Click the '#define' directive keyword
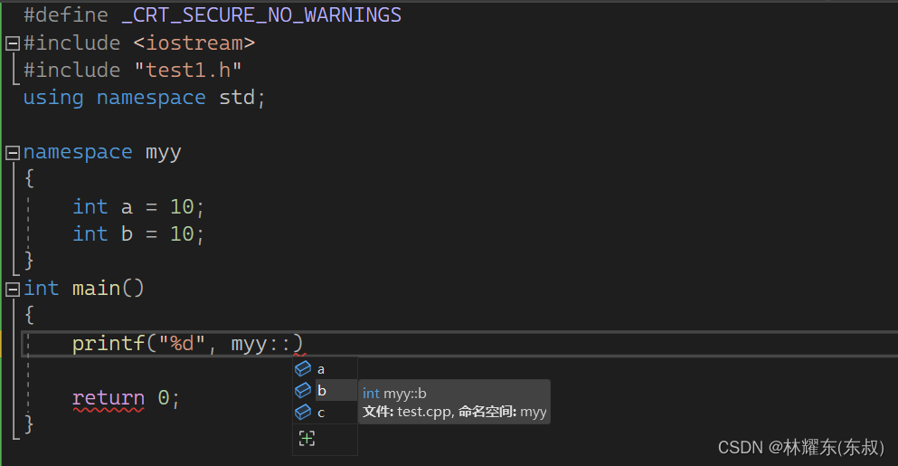Screen dimensions: 898x466 coord(66,15)
